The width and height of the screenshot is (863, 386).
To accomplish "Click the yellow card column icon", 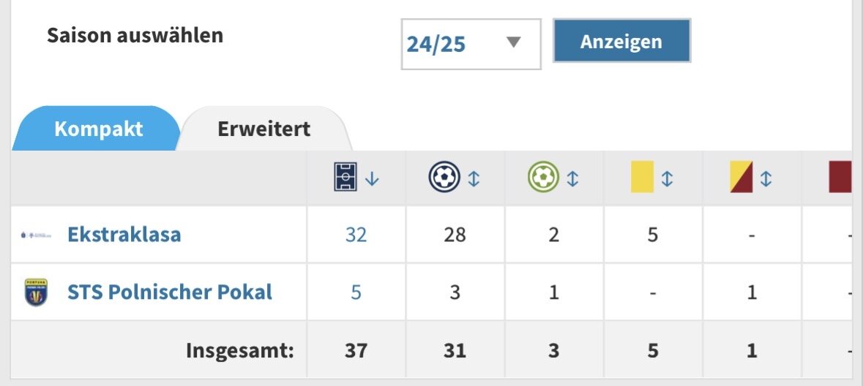I will click(642, 176).
